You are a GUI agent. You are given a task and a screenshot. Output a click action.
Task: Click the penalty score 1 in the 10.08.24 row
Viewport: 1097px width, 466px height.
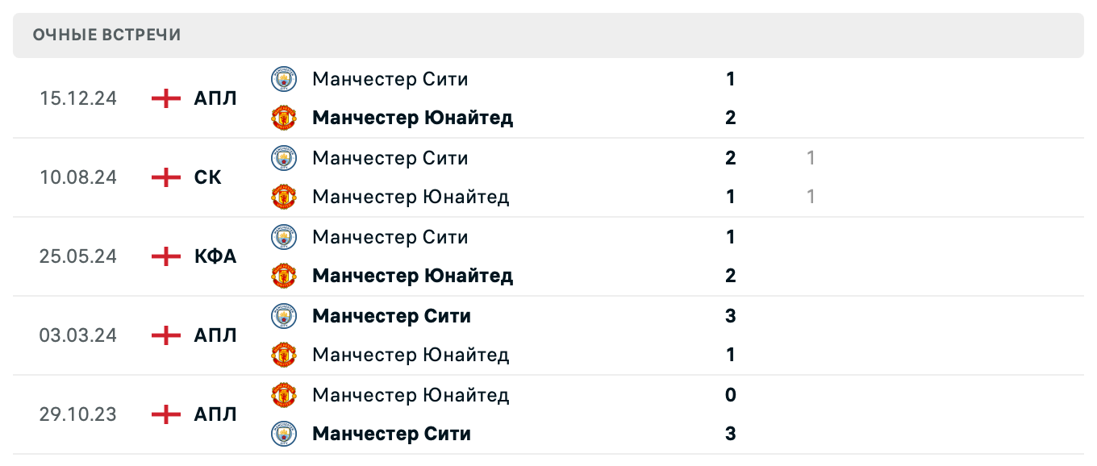pos(809,158)
